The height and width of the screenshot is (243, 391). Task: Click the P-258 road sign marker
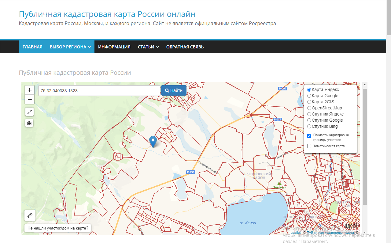click(190, 172)
